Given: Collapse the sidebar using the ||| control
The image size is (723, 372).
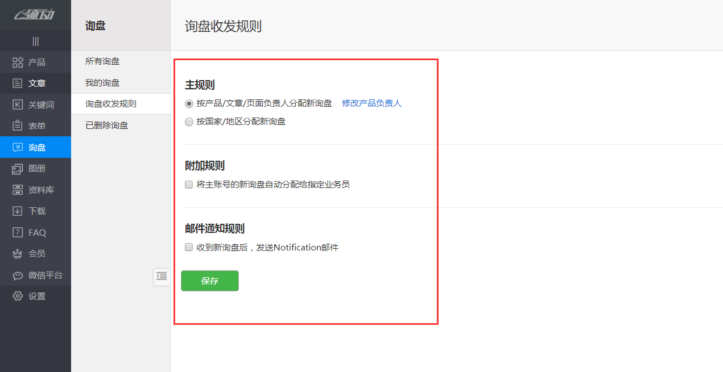Looking at the screenshot, I should pos(35,41).
